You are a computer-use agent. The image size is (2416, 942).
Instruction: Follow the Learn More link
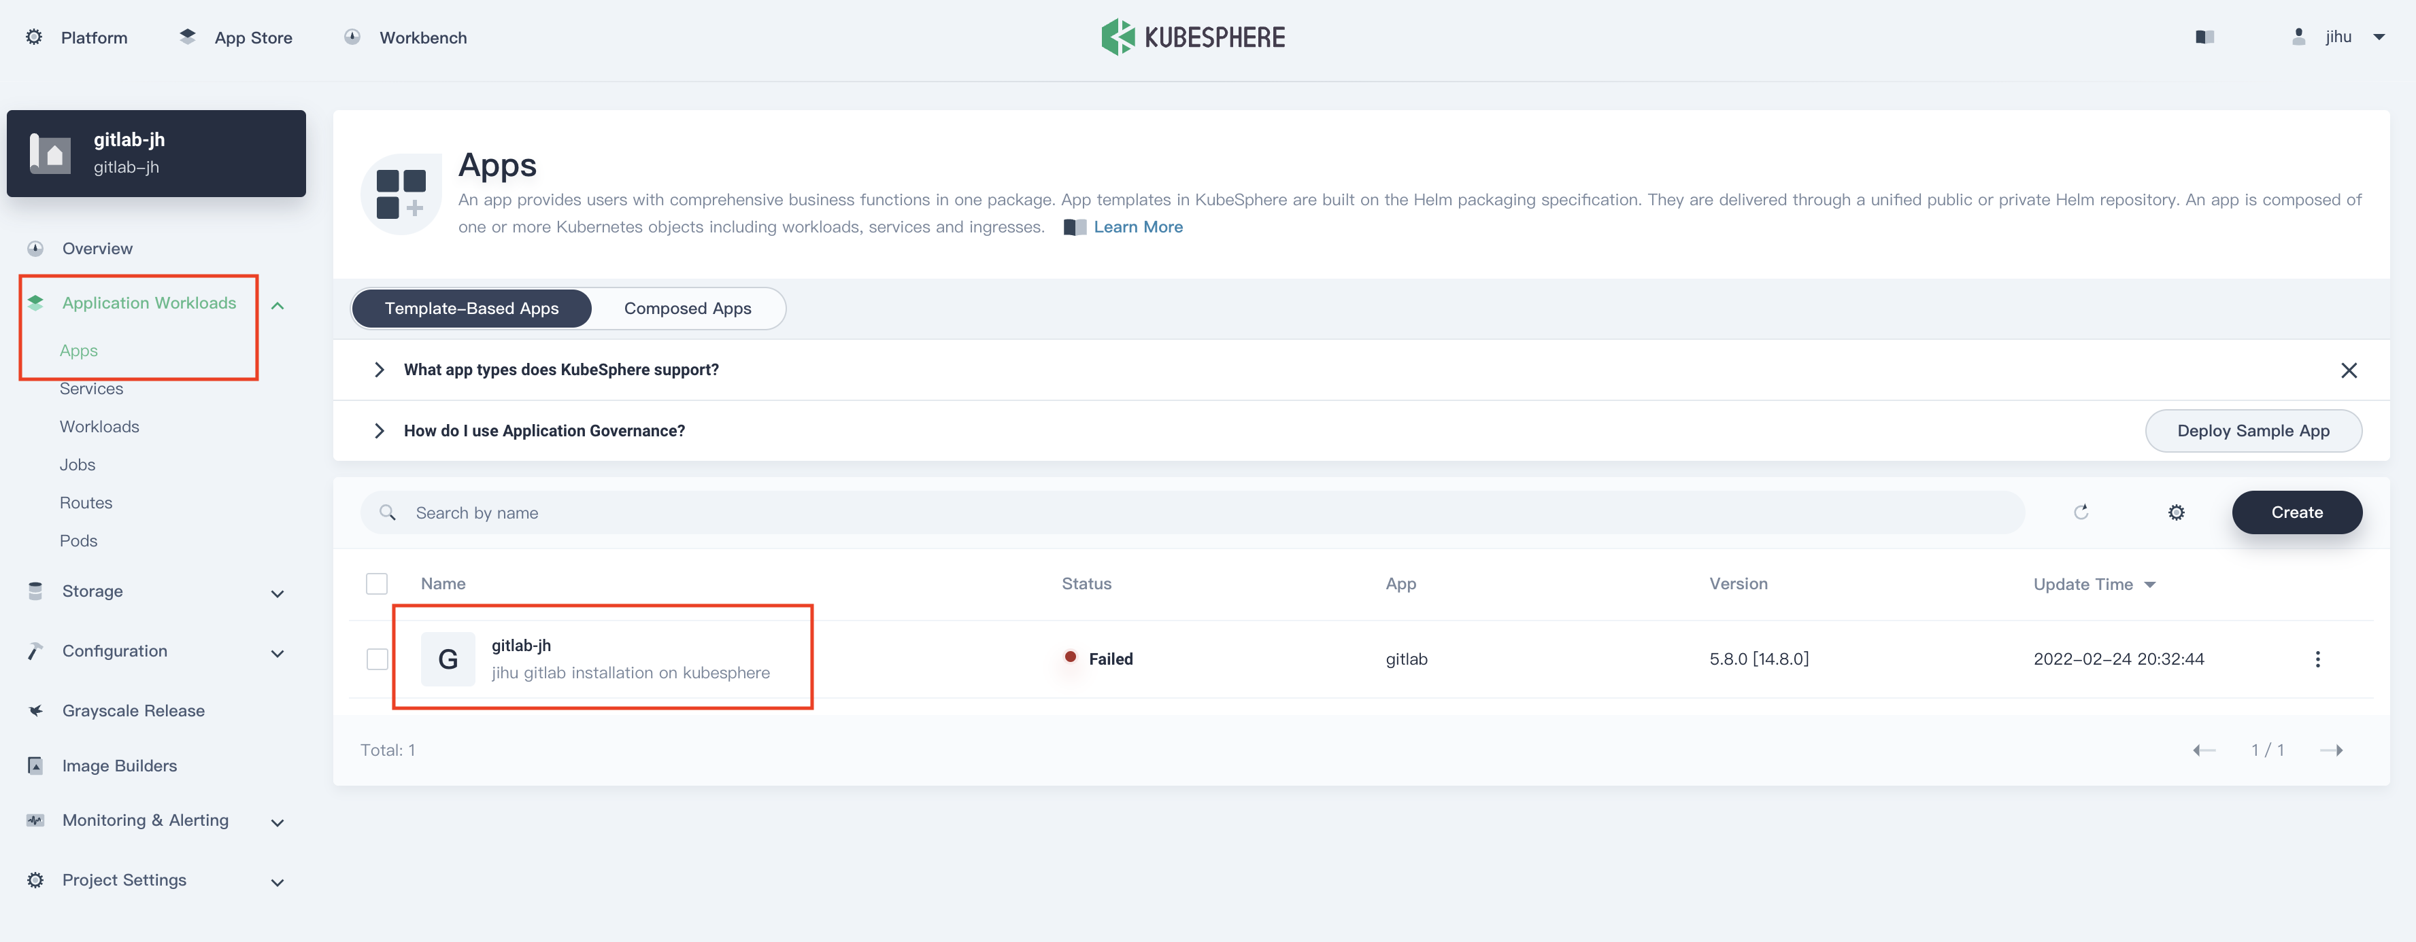1138,227
